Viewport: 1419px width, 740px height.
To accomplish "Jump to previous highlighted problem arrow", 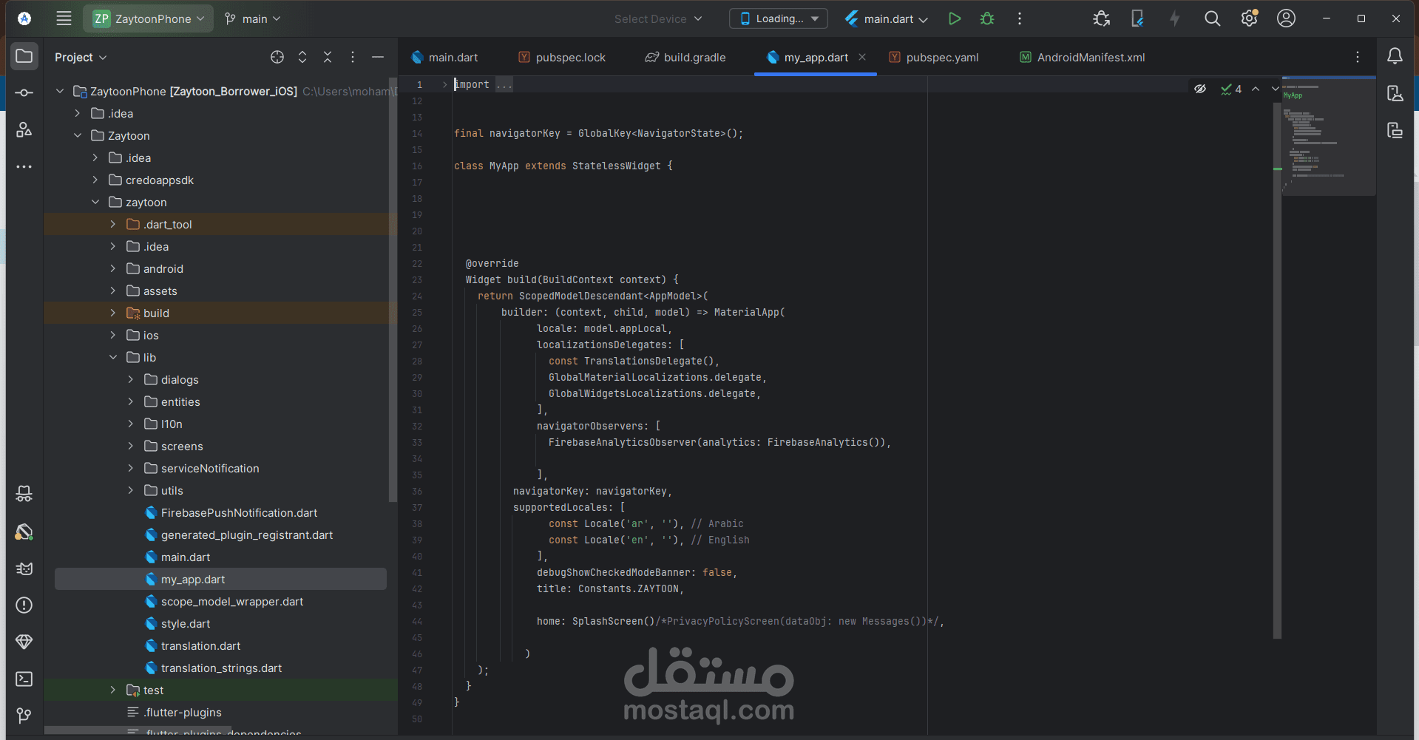I will [x=1256, y=89].
